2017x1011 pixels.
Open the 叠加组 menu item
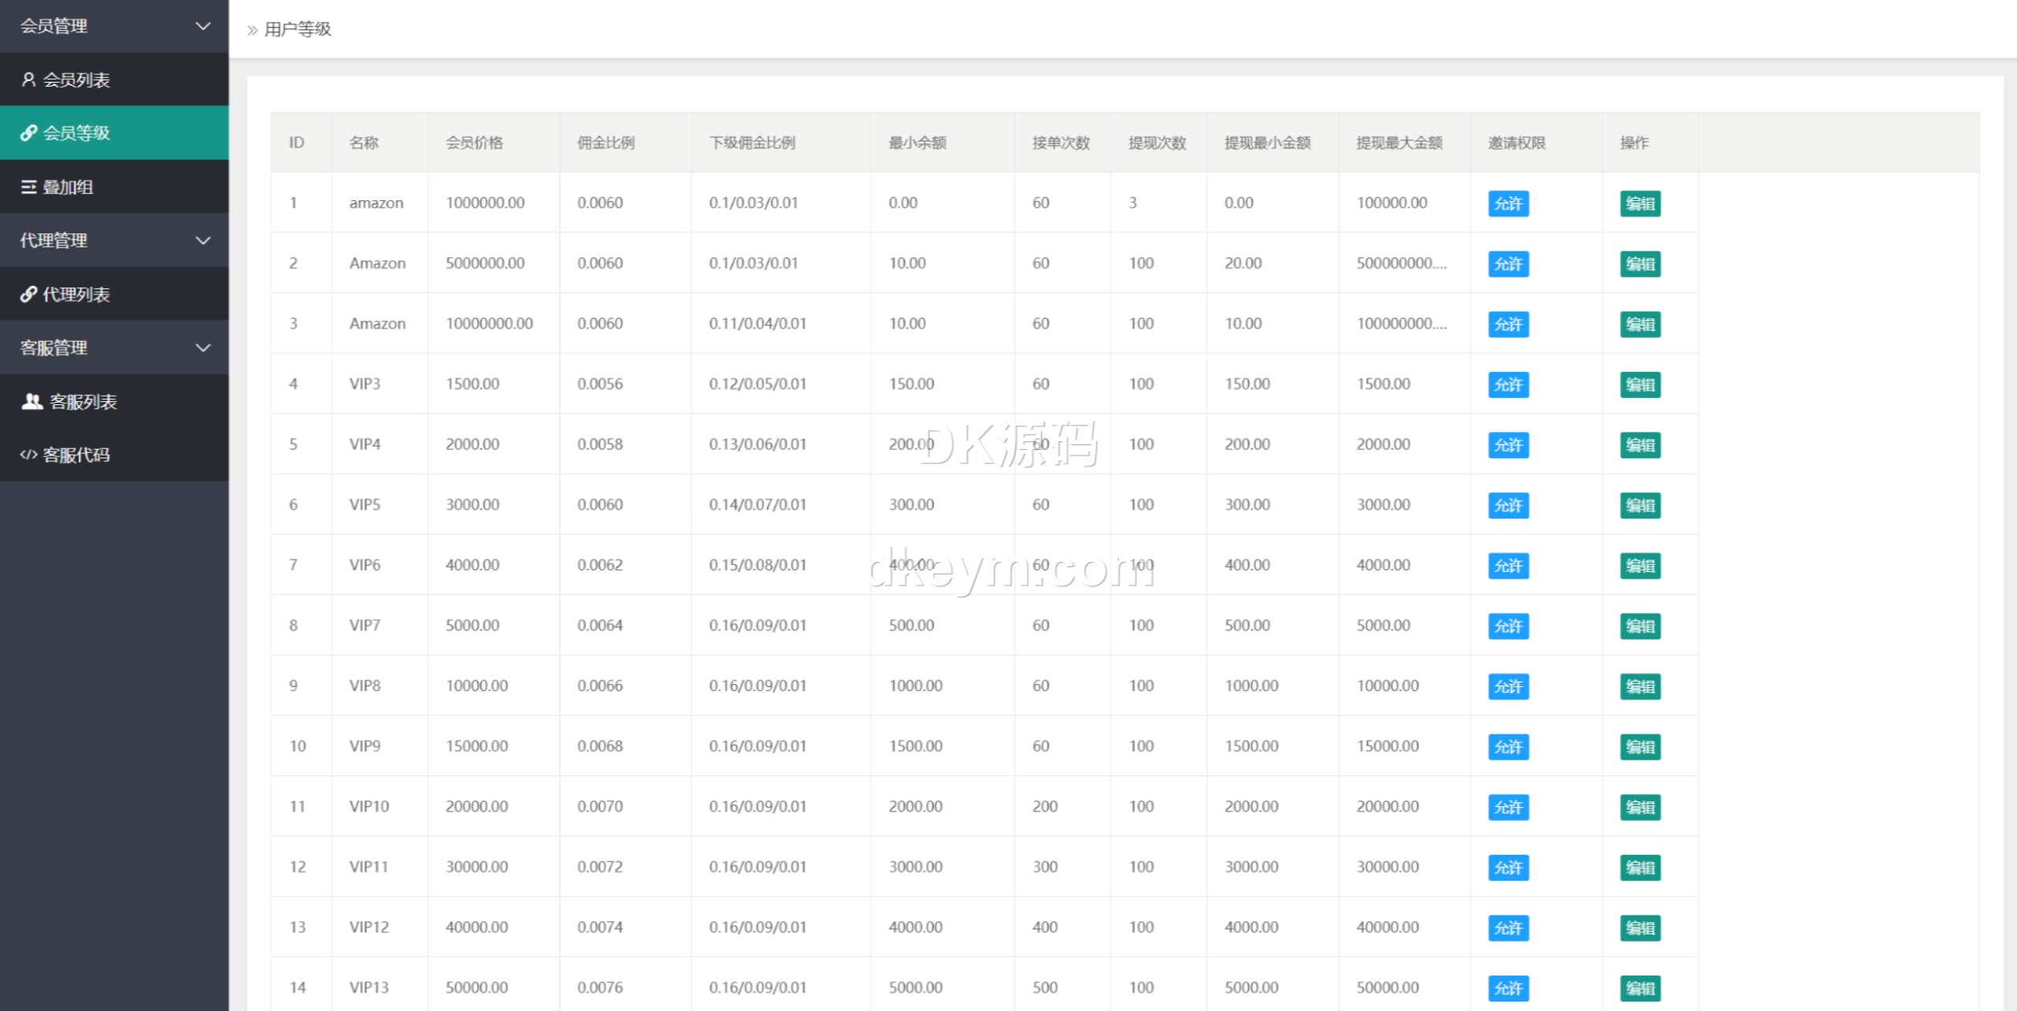pyautogui.click(x=68, y=187)
